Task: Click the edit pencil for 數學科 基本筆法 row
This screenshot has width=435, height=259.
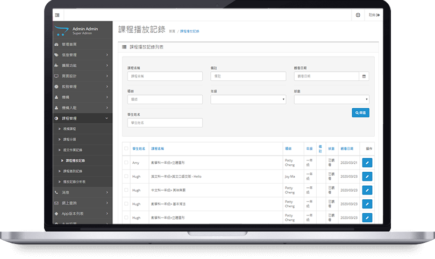Action: (367, 204)
